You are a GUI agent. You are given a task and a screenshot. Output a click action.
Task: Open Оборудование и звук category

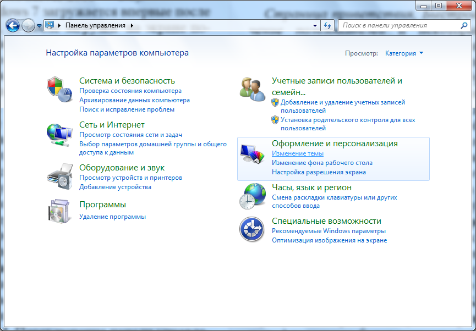(122, 168)
